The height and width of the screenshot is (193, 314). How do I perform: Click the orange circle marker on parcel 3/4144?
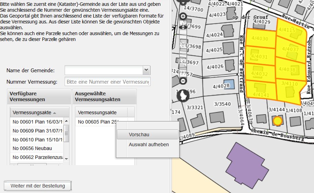coord(278,121)
